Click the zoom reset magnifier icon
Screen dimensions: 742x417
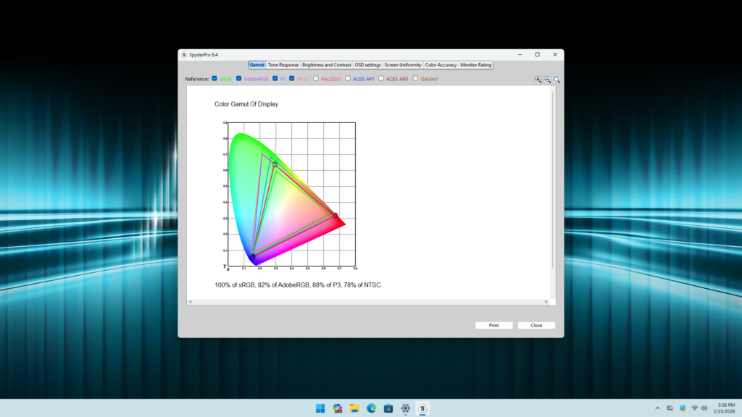coord(557,80)
